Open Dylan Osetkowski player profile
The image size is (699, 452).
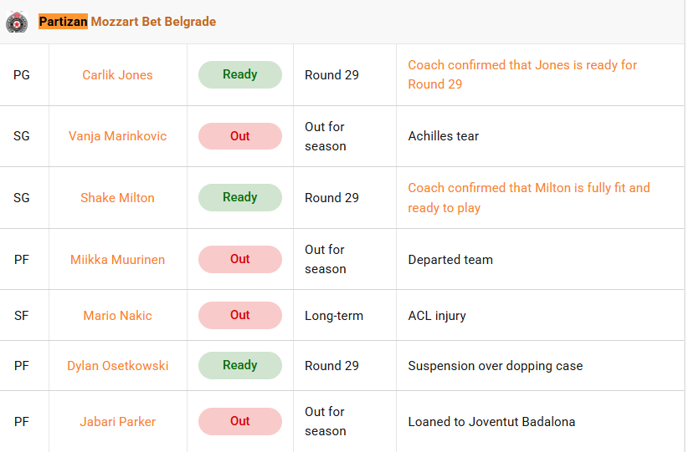click(117, 366)
